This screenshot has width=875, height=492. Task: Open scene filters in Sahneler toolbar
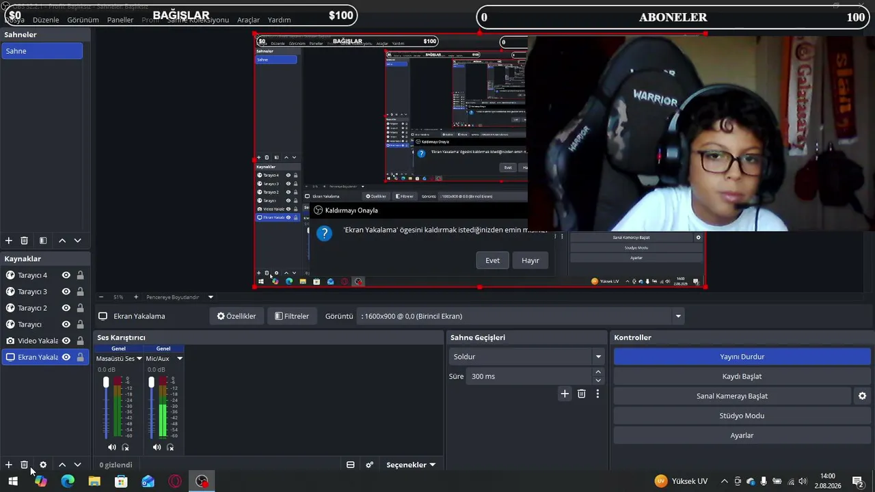pos(43,241)
